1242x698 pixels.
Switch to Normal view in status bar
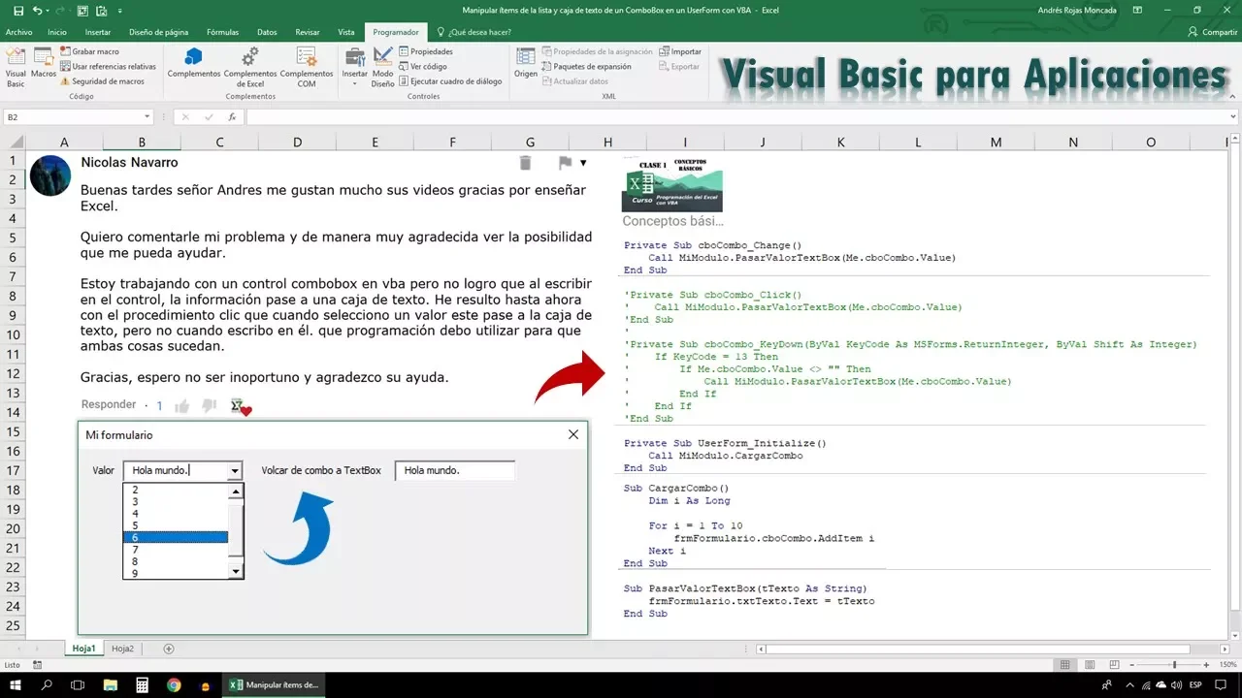click(x=1064, y=665)
